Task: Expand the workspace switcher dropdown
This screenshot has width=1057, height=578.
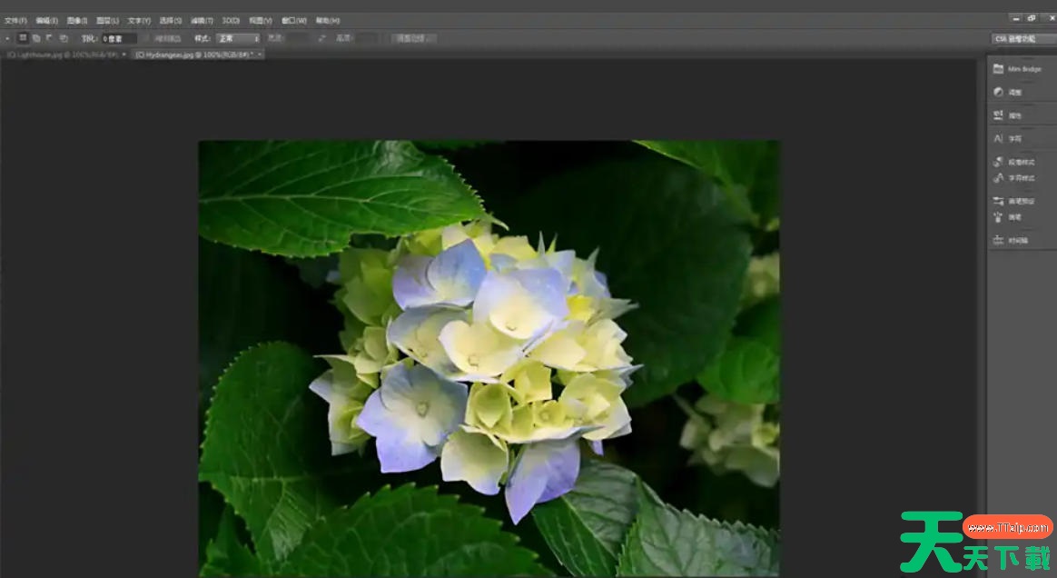Action: [x=1022, y=39]
